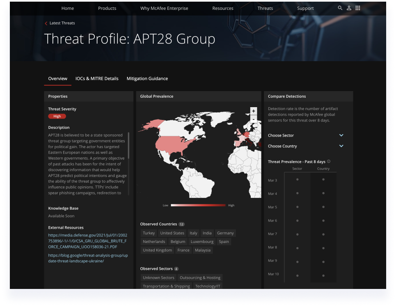Click the Compare Detections panel title

(287, 96)
